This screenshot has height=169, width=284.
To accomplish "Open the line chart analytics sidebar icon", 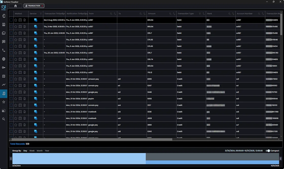I will click(4, 85).
